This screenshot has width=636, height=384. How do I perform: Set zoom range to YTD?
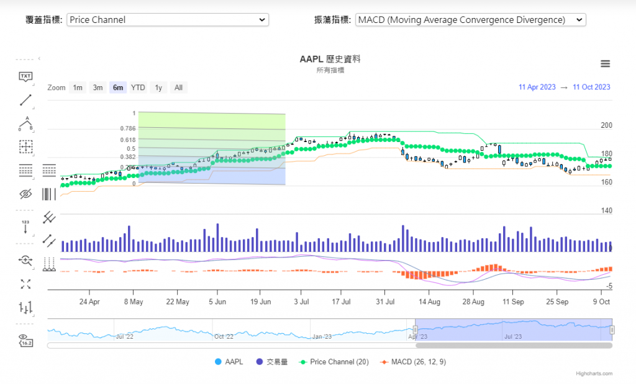[138, 87]
